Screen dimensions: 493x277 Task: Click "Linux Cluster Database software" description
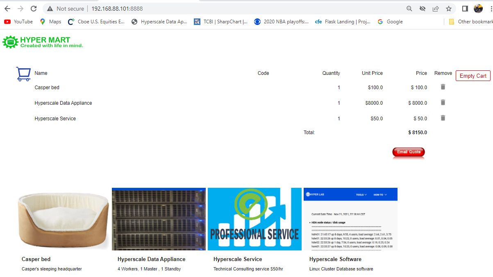[341, 269]
